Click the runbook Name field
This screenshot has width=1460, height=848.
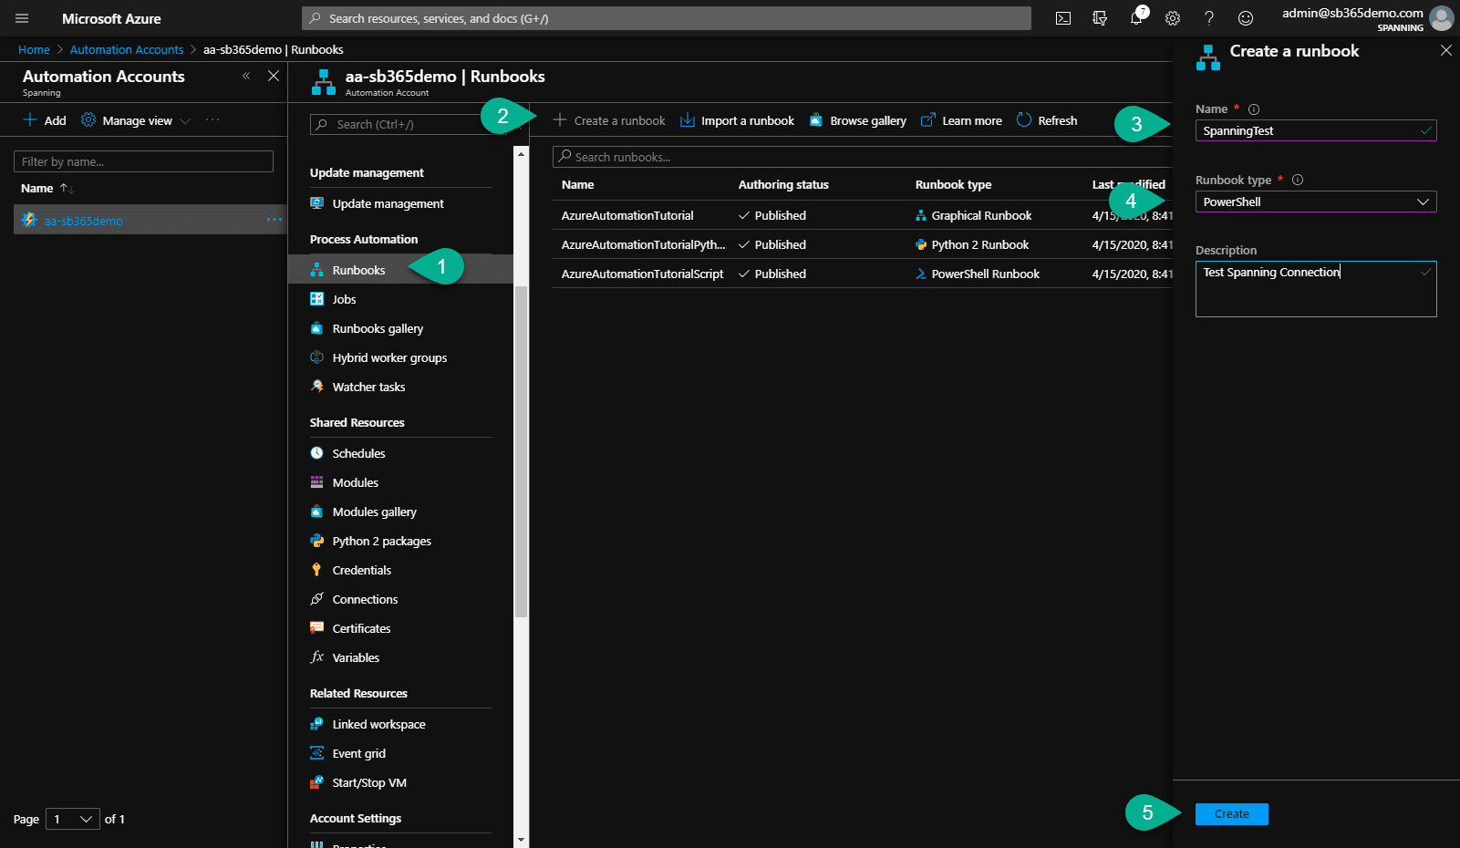point(1316,130)
